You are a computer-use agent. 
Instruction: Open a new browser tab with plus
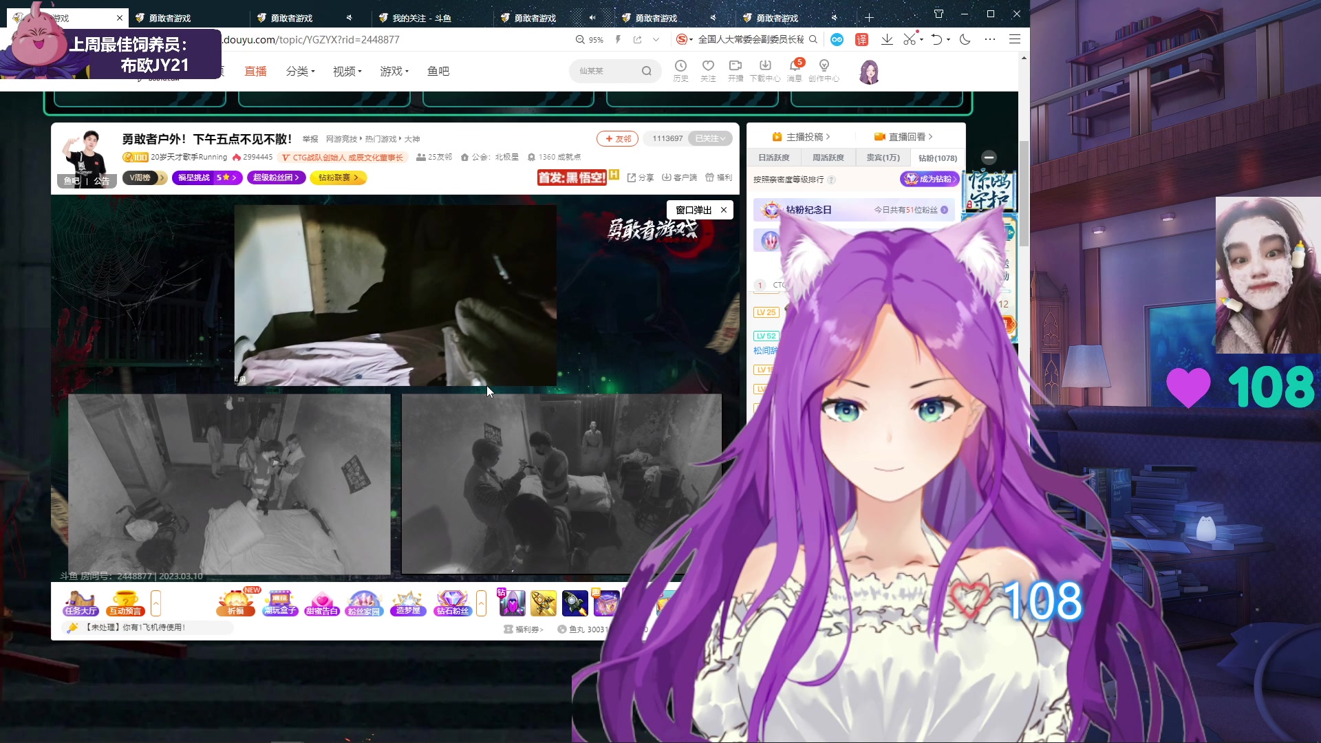(x=869, y=18)
